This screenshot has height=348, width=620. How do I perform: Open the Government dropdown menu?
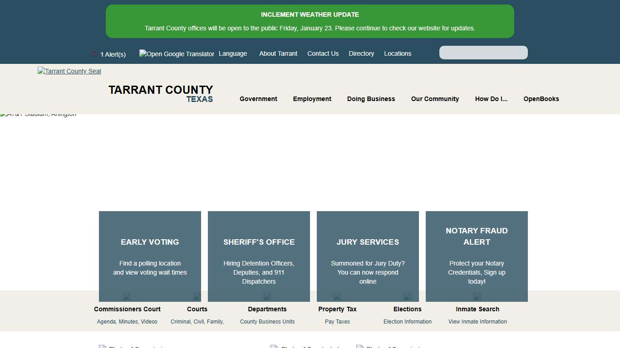(x=258, y=99)
